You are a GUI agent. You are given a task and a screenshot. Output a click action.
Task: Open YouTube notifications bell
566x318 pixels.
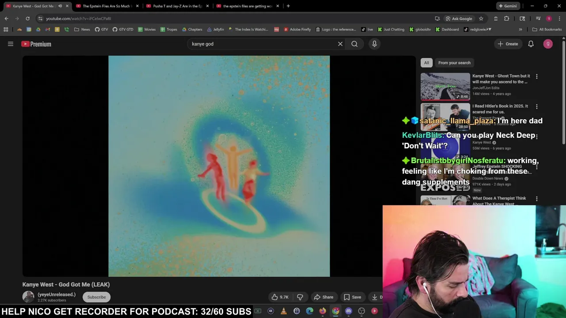(x=531, y=44)
